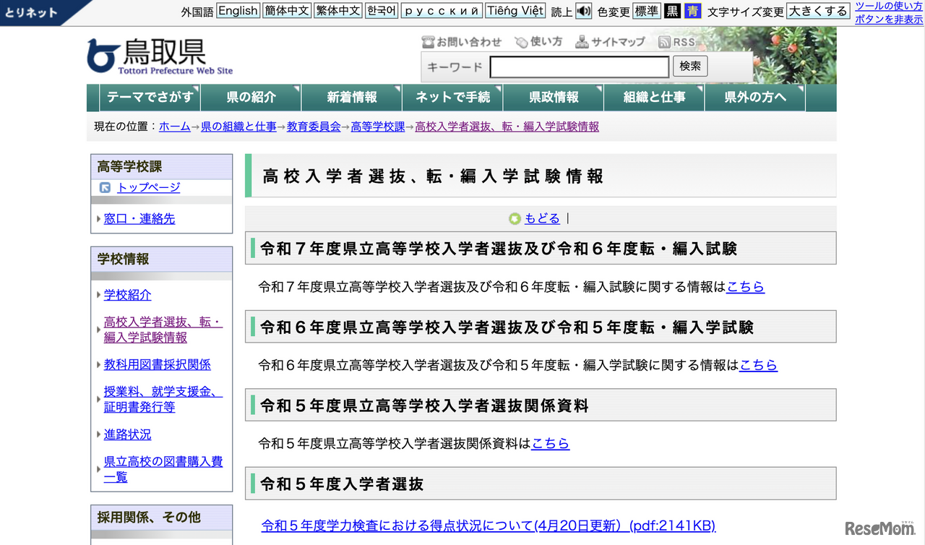
Task: Click the 使い方 usage guide icon link
Action: click(x=521, y=42)
